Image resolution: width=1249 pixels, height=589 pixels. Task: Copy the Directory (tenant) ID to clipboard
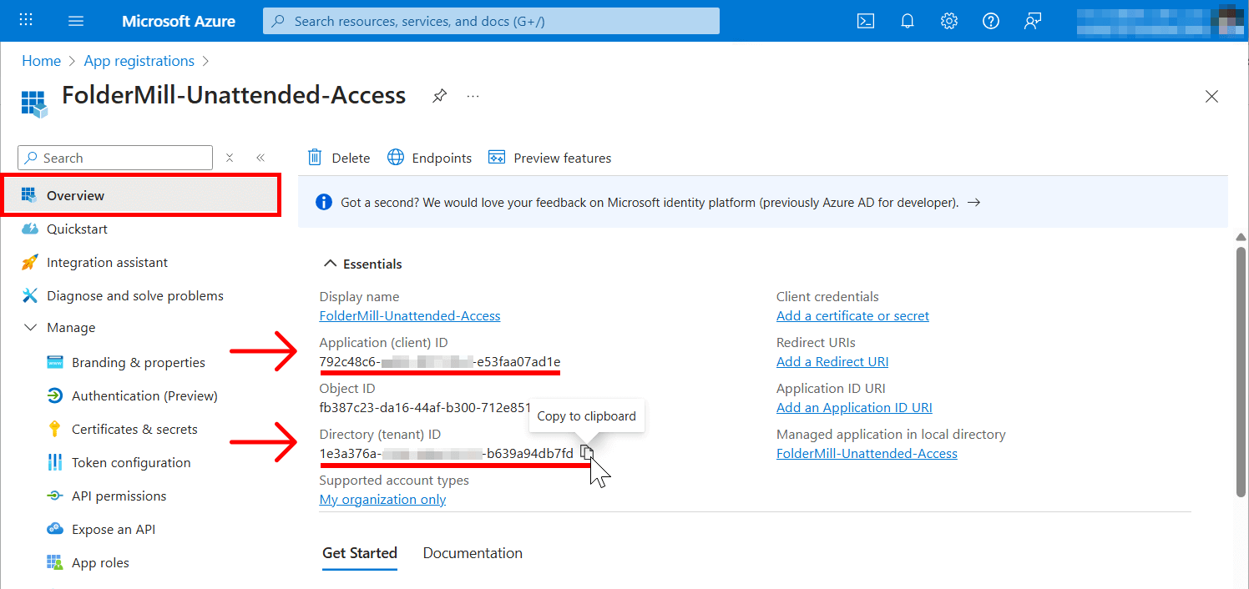click(587, 451)
